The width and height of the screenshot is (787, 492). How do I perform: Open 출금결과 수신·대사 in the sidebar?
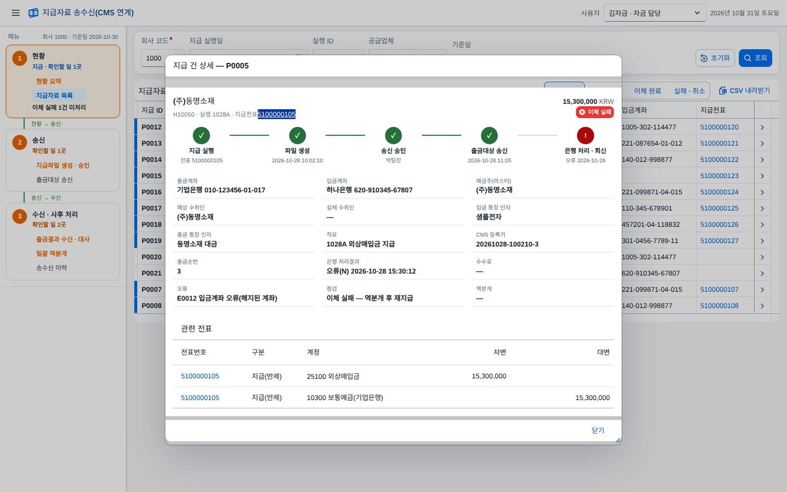coord(63,239)
